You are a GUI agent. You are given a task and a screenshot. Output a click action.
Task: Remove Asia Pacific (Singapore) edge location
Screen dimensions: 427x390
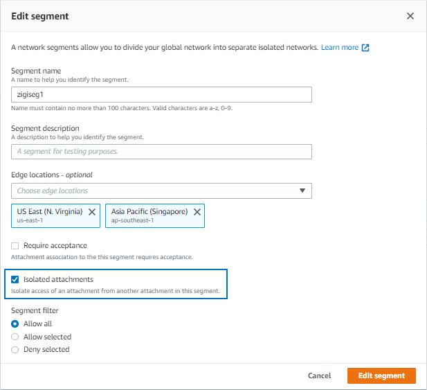[x=197, y=212]
